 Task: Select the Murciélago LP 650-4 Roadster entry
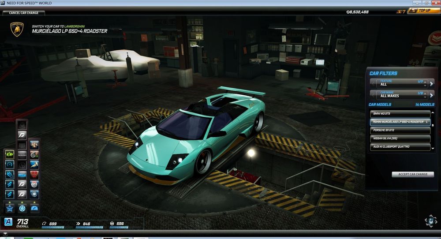400,122
